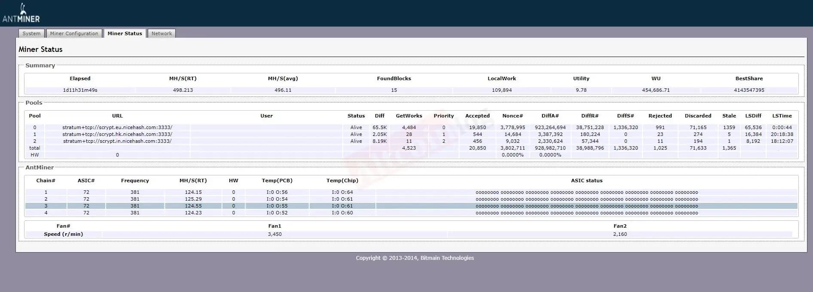This screenshot has width=813, height=292.
Task: Select chain 1 chip temperature I:0 O:64
Action: tap(342, 192)
